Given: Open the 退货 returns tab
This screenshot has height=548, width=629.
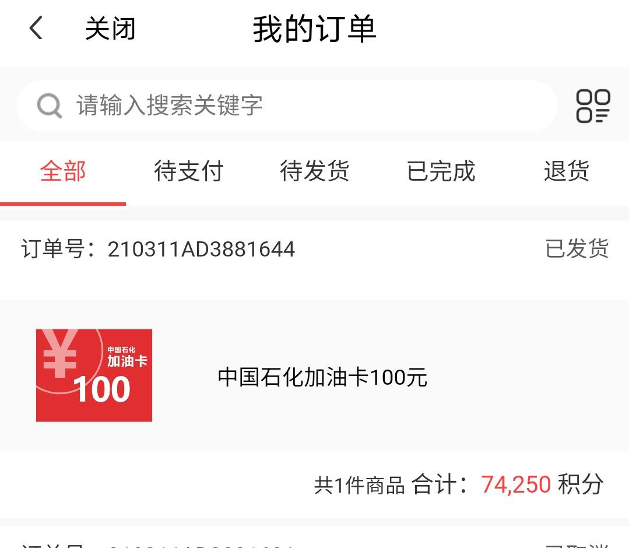Looking at the screenshot, I should tap(567, 171).
